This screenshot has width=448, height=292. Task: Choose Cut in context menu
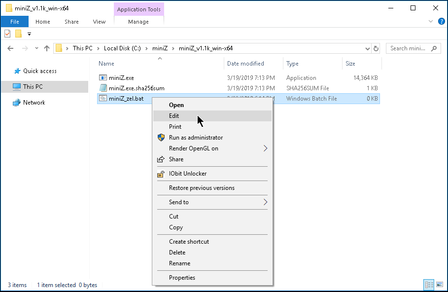pos(212,217)
